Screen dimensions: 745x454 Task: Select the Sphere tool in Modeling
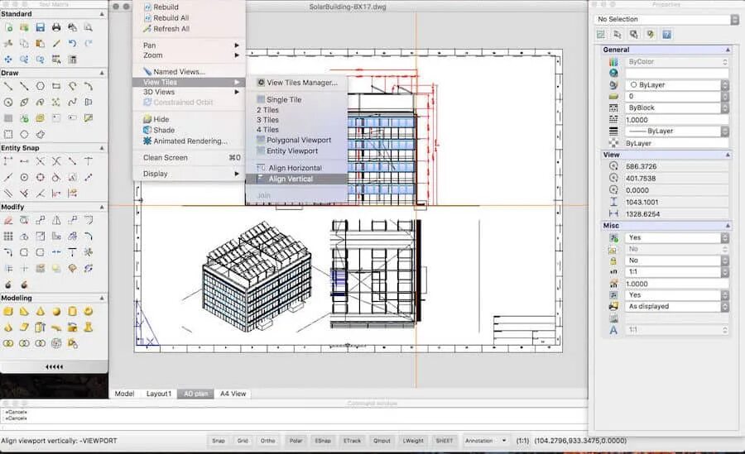(x=56, y=312)
